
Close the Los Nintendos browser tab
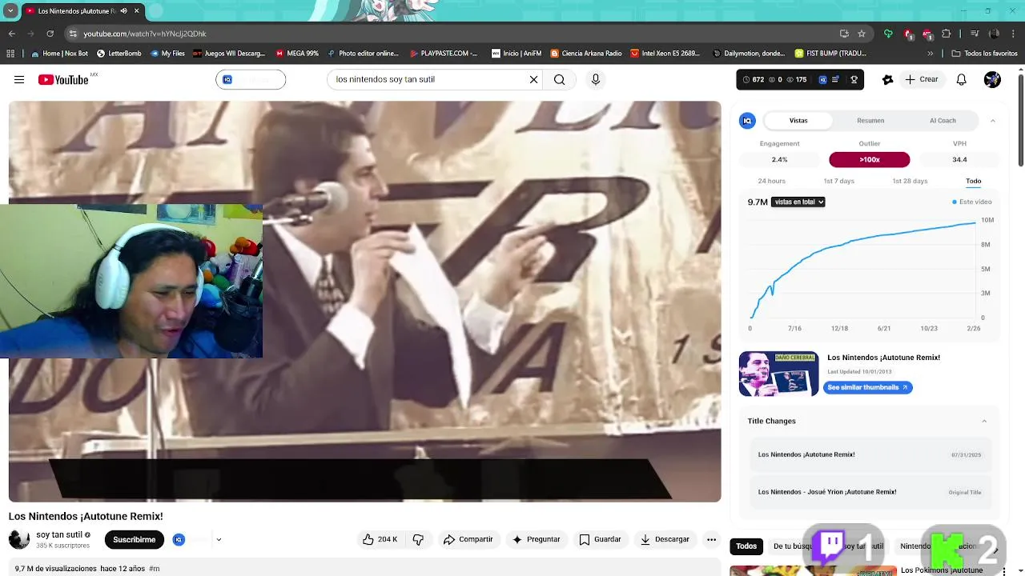[x=136, y=11]
